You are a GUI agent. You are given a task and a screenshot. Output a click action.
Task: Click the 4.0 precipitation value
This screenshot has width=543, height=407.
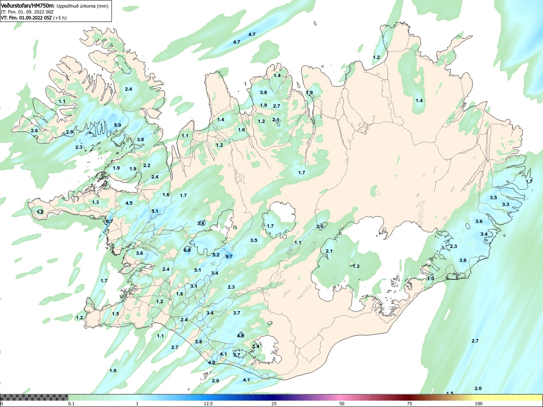click(x=212, y=362)
